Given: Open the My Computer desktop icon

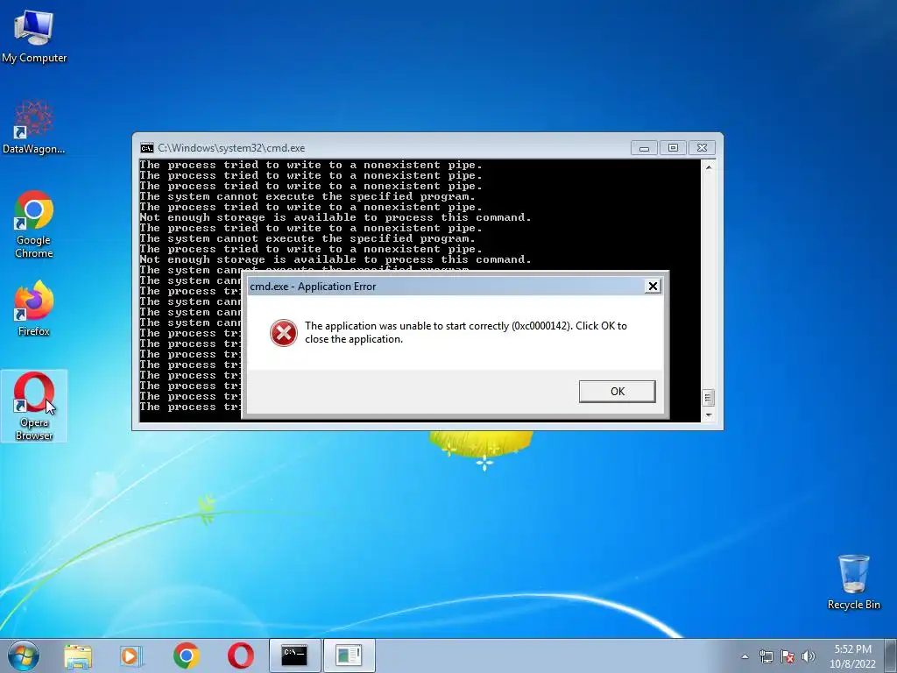Looking at the screenshot, I should tap(34, 36).
